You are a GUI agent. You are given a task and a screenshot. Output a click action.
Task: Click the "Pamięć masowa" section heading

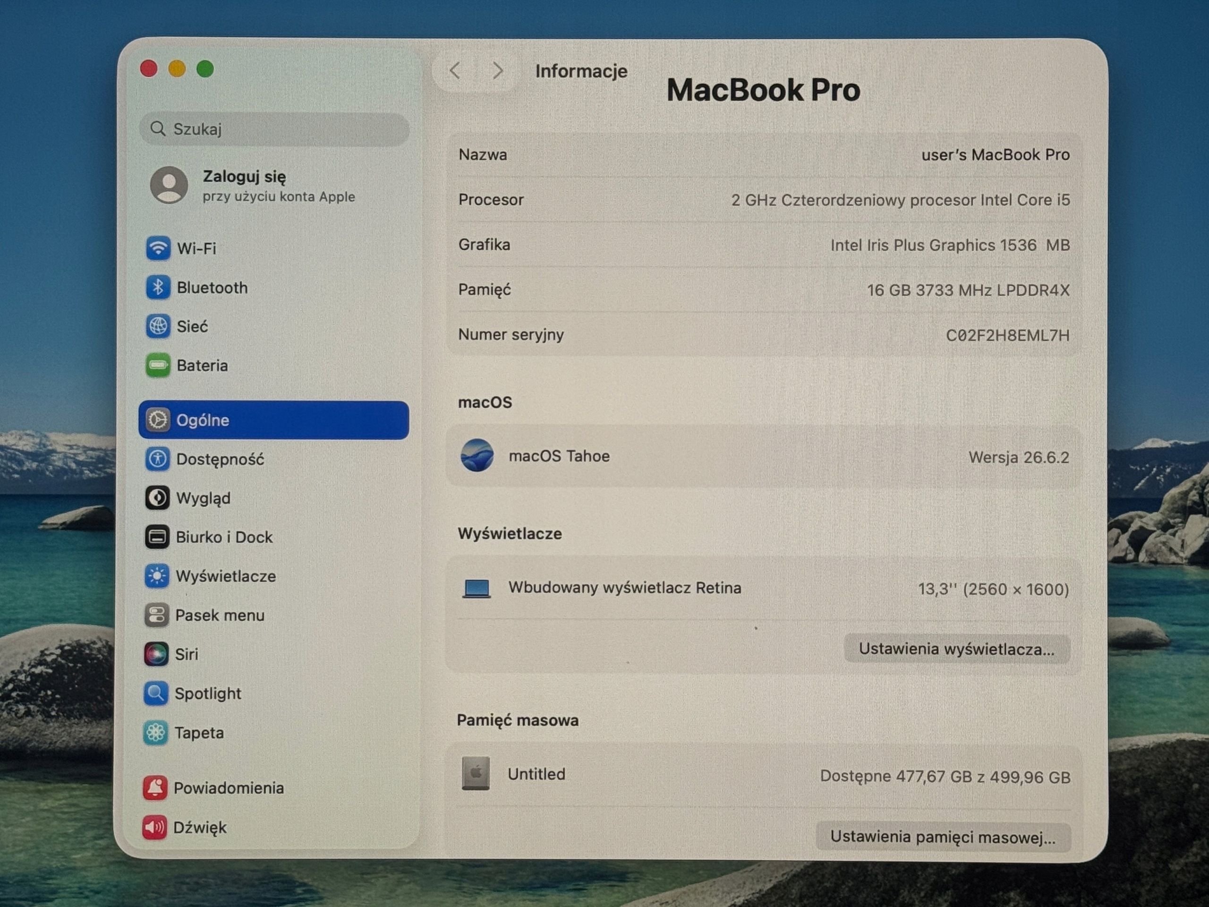pos(518,720)
